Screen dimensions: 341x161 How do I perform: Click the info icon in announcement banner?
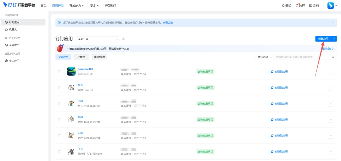(59, 23)
